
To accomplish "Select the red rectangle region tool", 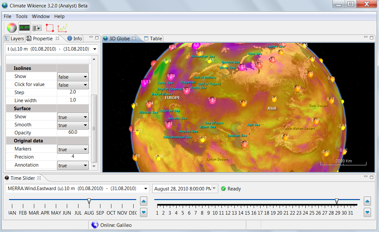I will point(50,28).
